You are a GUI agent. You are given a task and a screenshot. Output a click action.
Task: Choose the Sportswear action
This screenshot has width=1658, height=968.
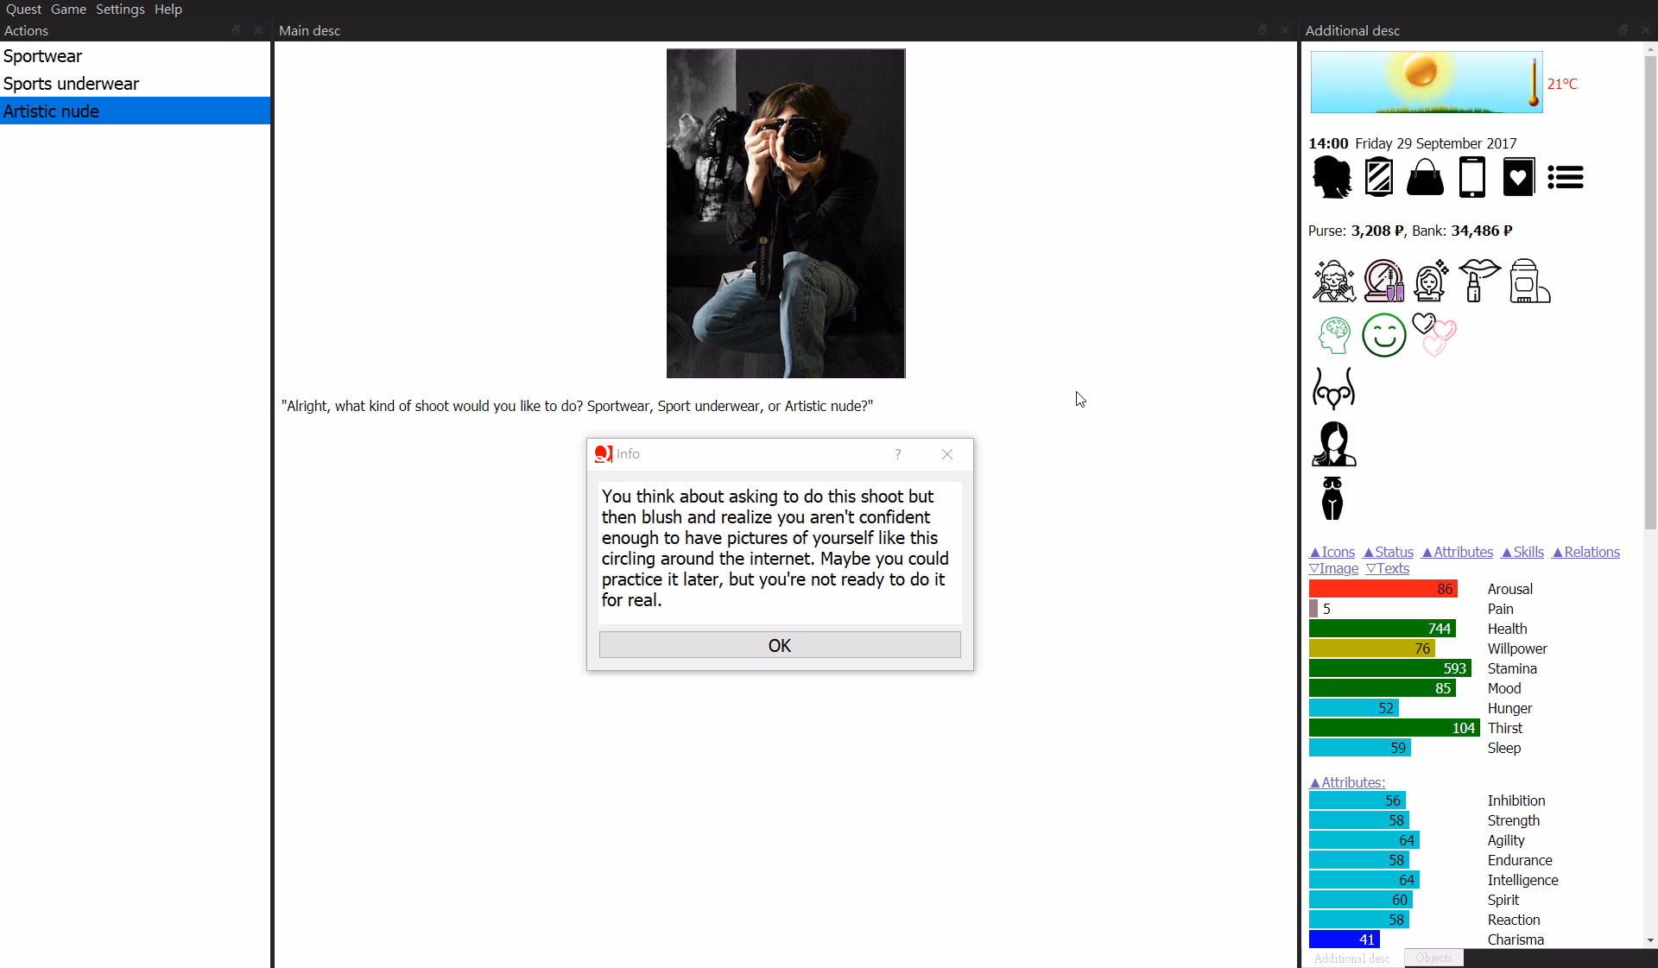pos(43,56)
